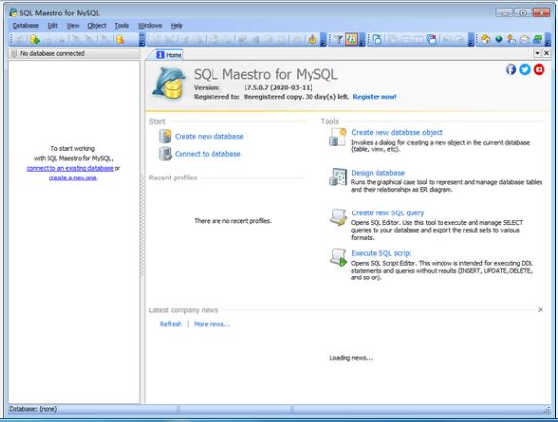The image size is (558, 422).
Task: Click the Design database diagram icon
Action: pos(338,178)
